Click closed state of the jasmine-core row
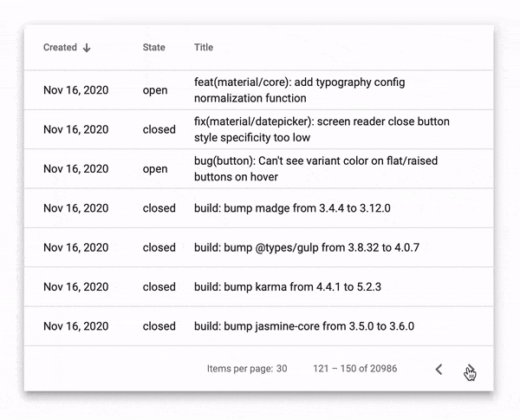The image size is (520, 420). pyautogui.click(x=159, y=326)
